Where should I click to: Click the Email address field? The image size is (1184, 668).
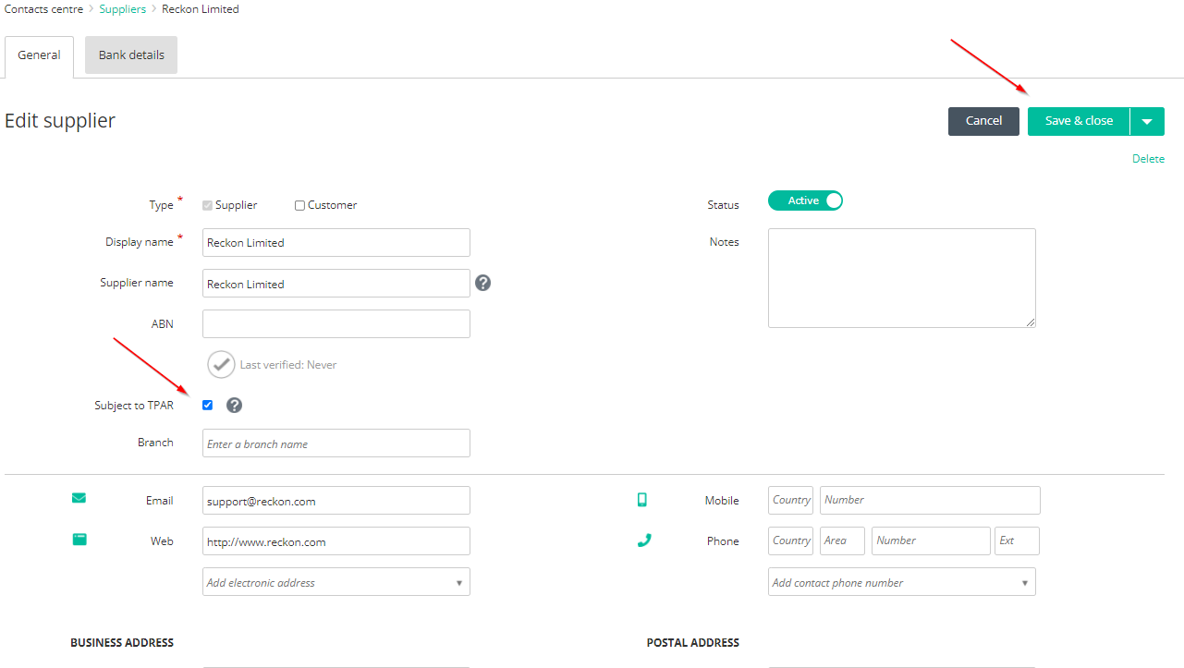336,500
